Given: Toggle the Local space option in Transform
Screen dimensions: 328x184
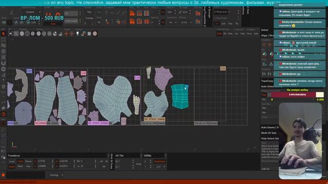Looking at the screenshot, I should [x=12, y=162].
